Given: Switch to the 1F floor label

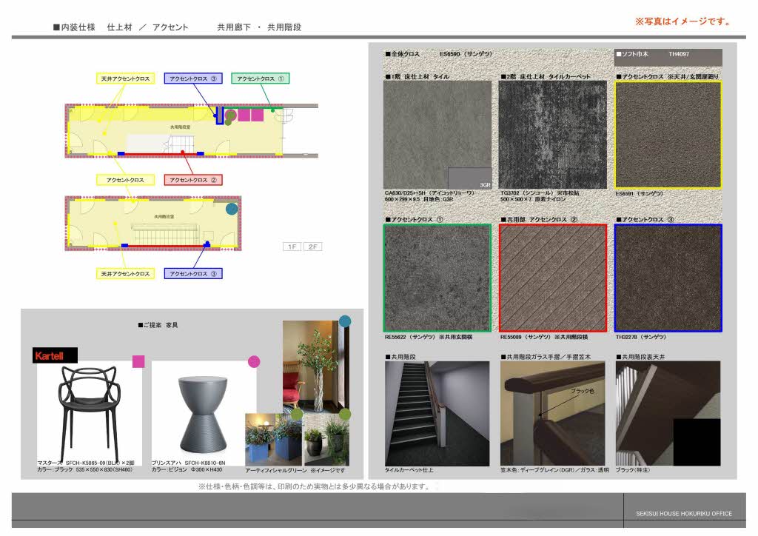Looking at the screenshot, I should (291, 247).
